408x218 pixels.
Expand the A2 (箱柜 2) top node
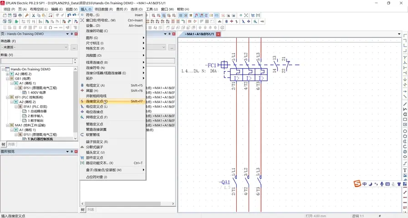click(7, 74)
